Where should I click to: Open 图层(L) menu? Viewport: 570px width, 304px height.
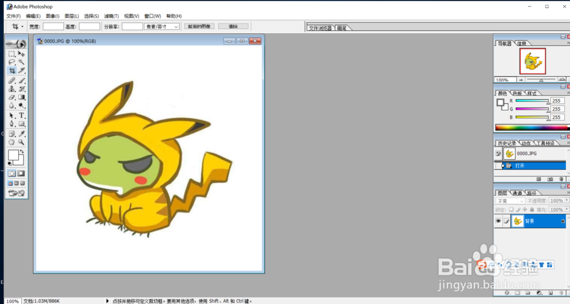click(72, 16)
